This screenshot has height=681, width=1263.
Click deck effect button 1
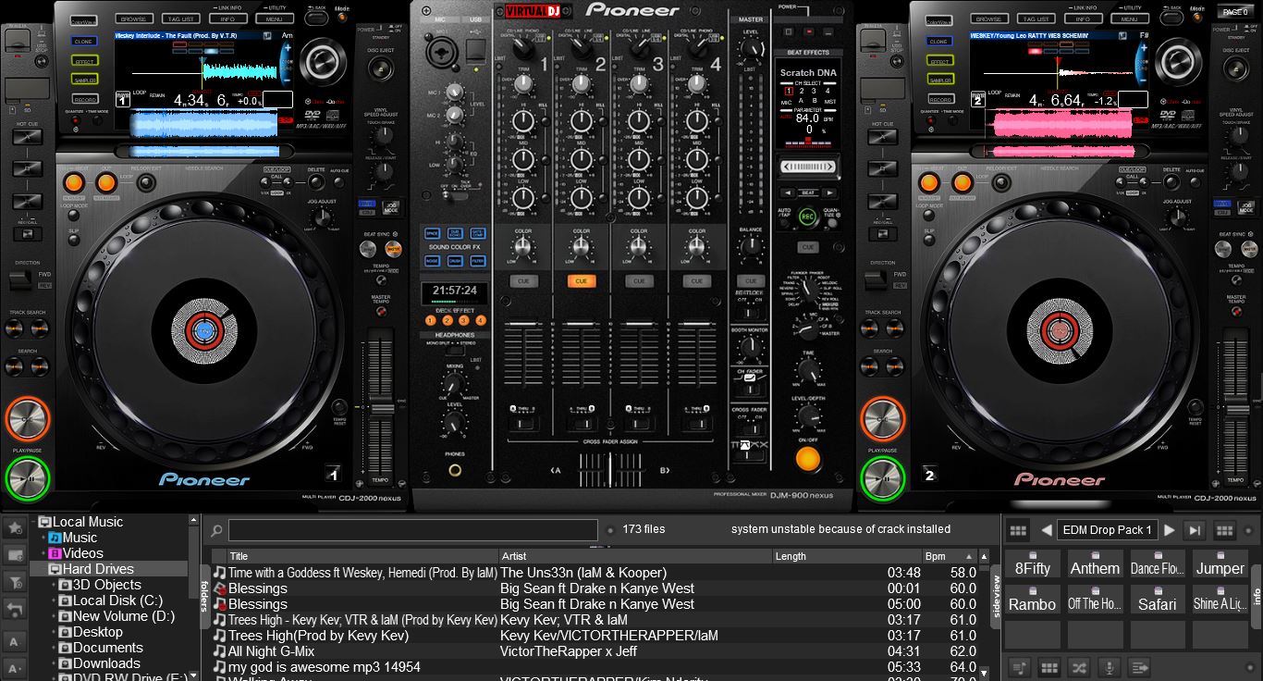pos(431,320)
